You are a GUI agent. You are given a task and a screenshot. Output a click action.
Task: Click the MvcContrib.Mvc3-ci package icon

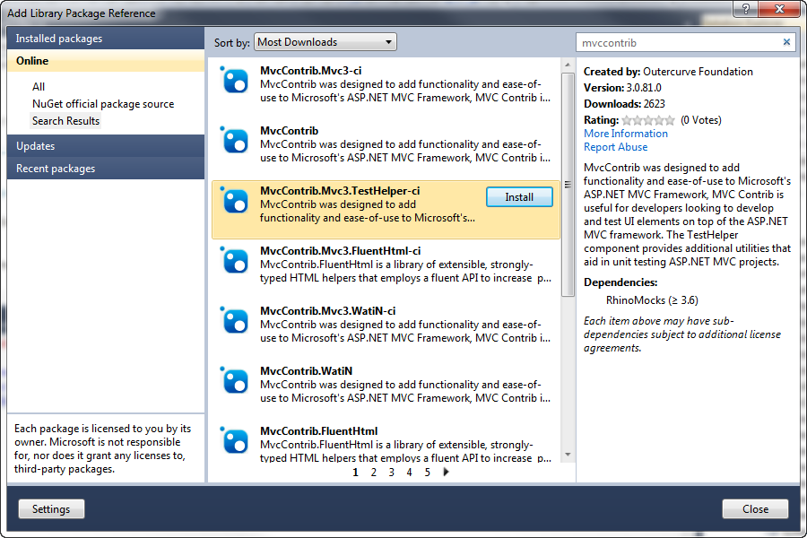pyautogui.click(x=235, y=81)
